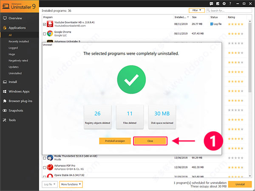
Task: Sort by the Program column header
Action: (48, 17)
